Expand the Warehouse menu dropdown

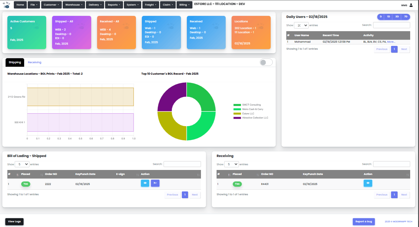point(74,5)
